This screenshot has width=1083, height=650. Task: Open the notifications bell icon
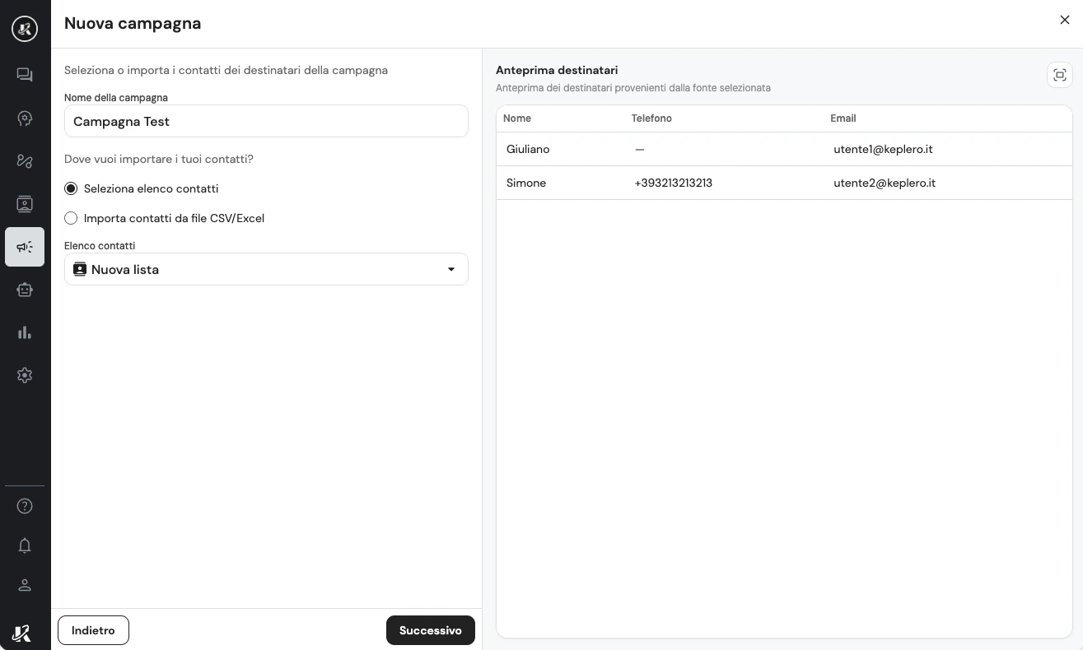[25, 546]
